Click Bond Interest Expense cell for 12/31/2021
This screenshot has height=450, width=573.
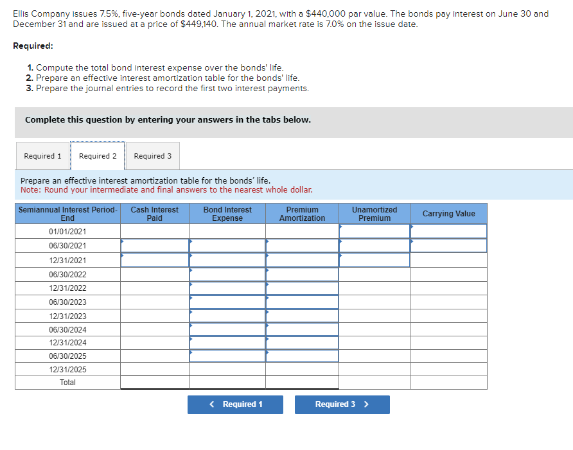pos(227,260)
